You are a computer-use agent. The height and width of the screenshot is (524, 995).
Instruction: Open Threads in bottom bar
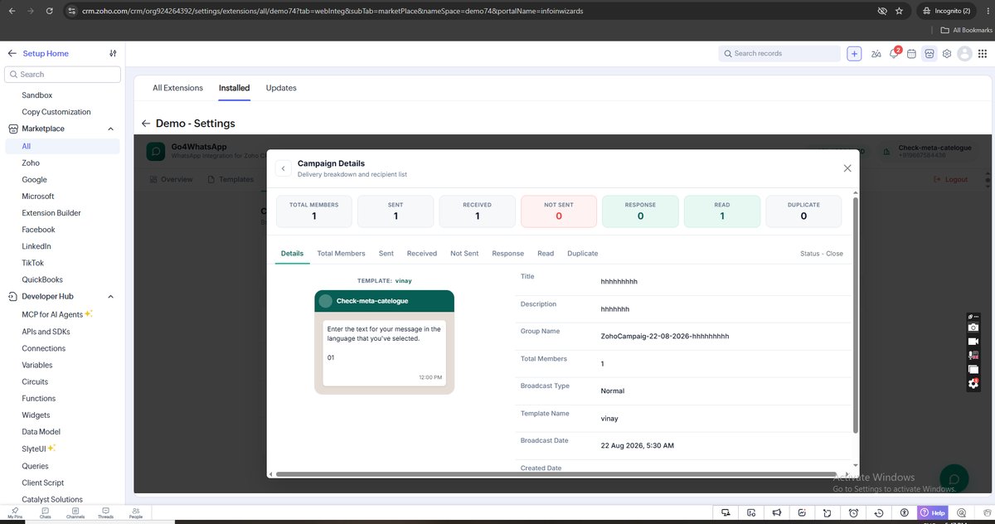tap(105, 513)
